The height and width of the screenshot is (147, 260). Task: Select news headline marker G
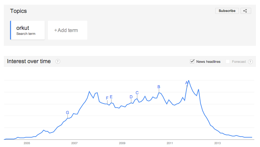pyautogui.click(x=67, y=113)
